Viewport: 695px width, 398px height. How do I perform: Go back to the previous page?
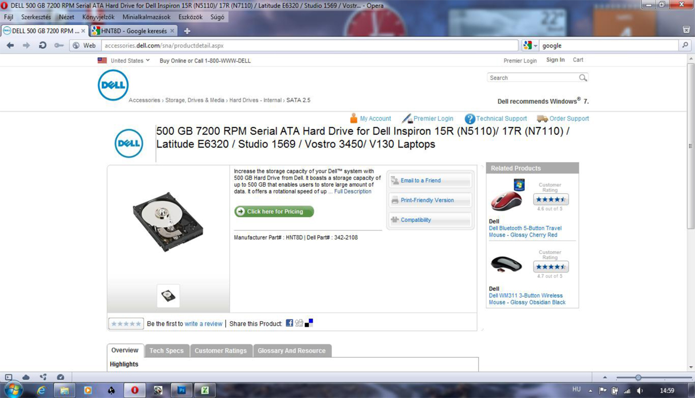10,45
